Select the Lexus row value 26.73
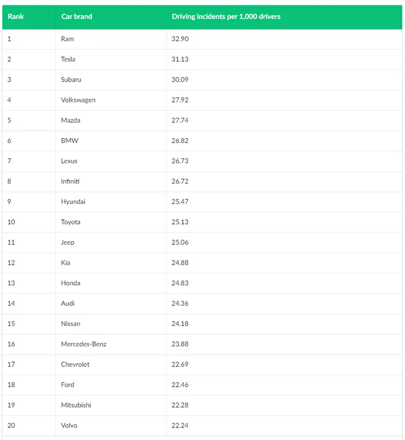 (x=180, y=161)
